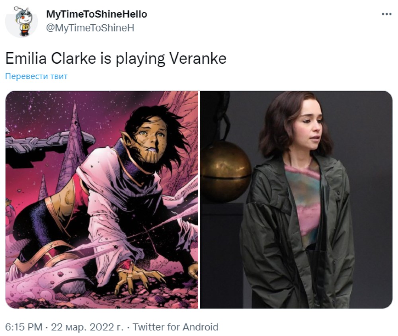The height and width of the screenshot is (336, 398).
Task: Click the word Veranke in the tweet
Action: [x=198, y=58]
